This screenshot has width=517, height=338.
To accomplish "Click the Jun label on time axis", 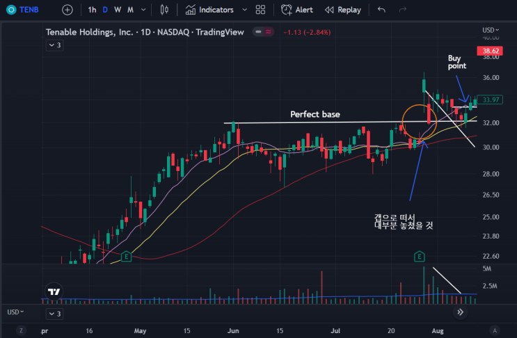I will coord(233,331).
